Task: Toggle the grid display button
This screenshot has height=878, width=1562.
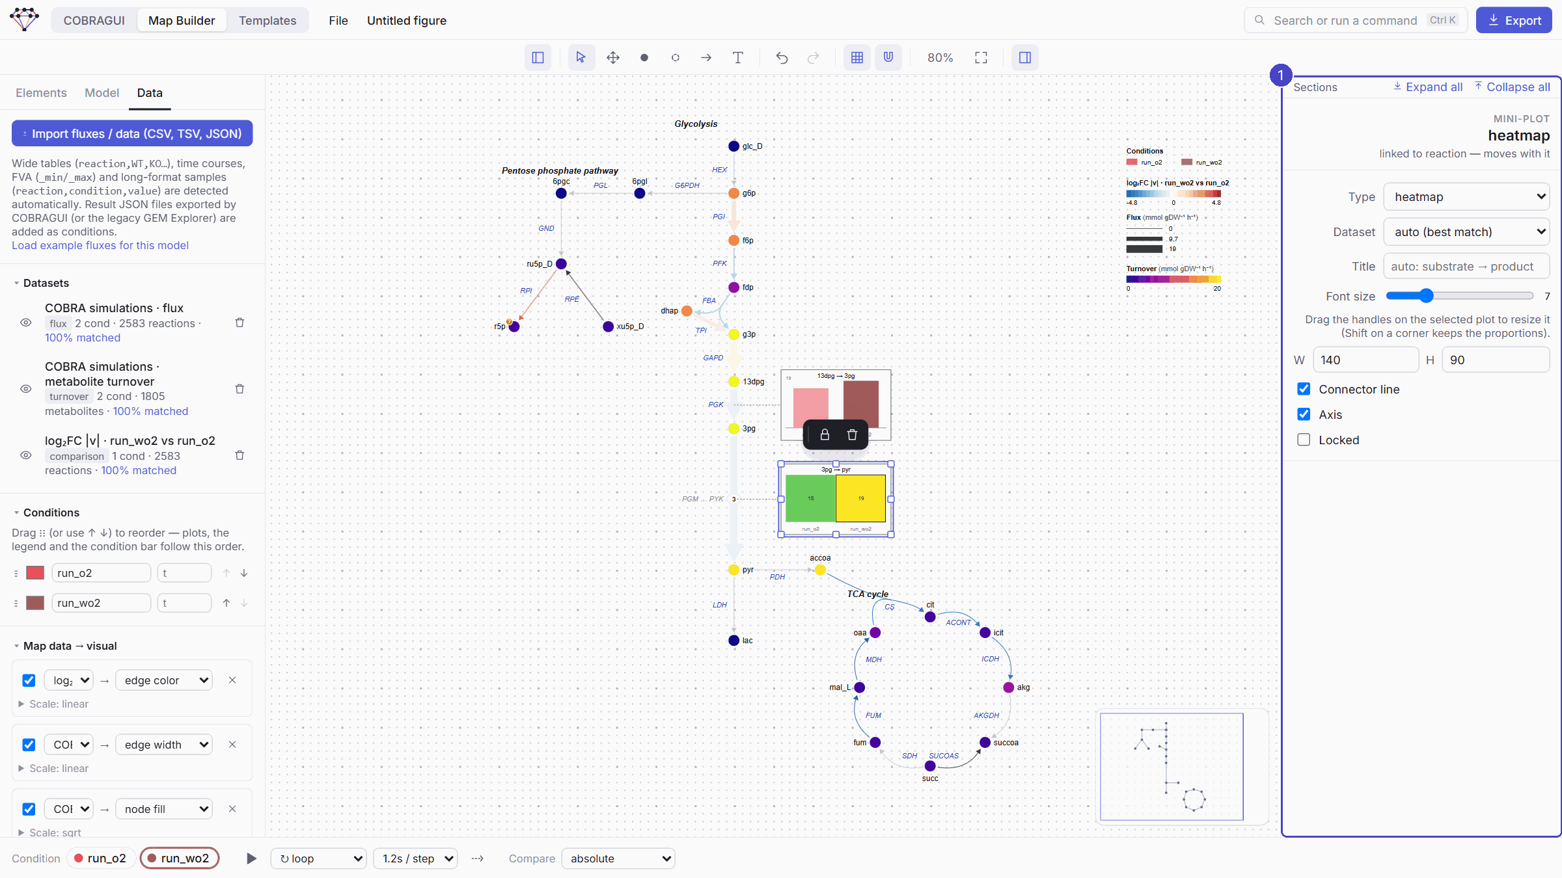Action: (x=857, y=58)
